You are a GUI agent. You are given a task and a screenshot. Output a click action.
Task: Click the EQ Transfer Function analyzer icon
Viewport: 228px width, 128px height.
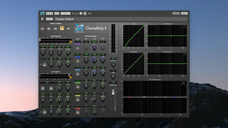(183, 83)
